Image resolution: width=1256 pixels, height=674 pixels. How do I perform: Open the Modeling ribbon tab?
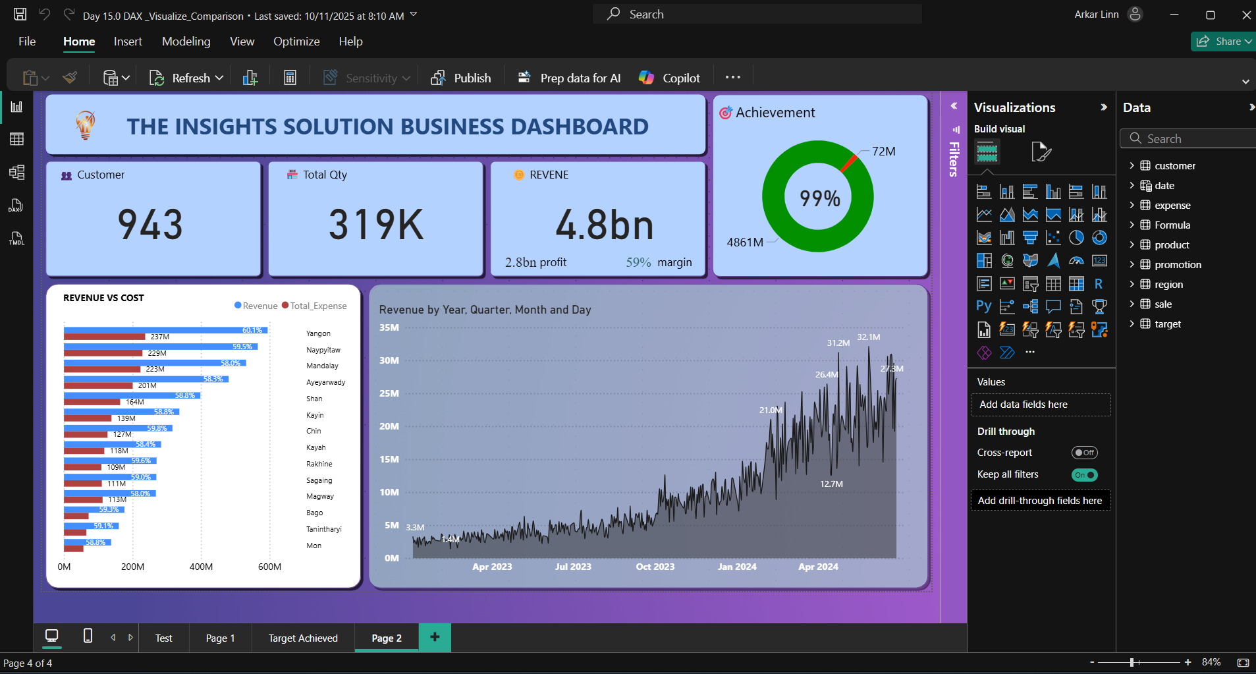click(x=186, y=42)
